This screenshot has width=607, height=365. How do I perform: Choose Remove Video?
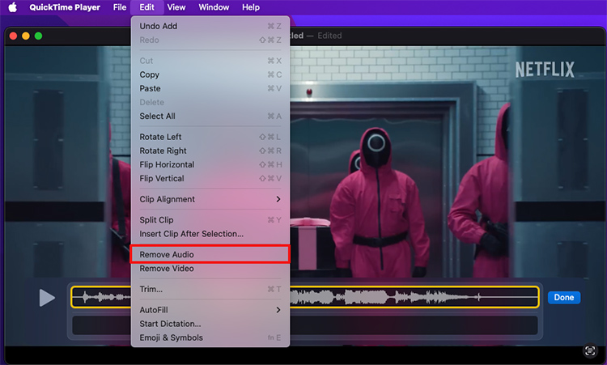210,269
